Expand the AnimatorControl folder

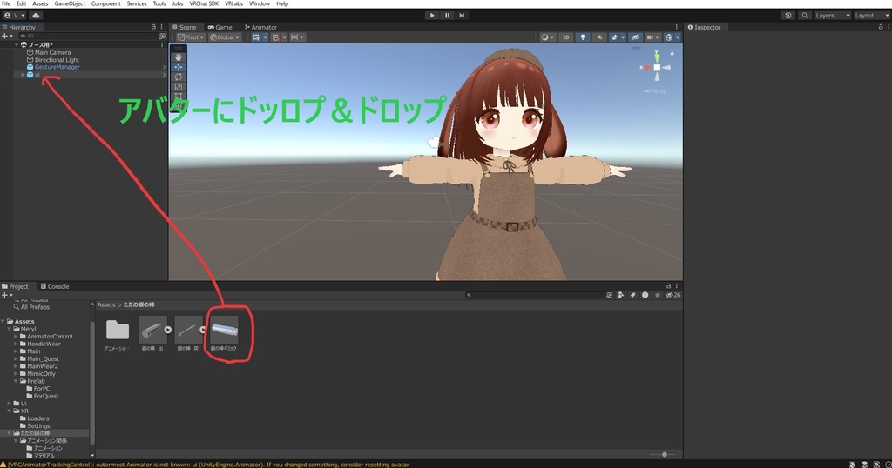(16, 337)
